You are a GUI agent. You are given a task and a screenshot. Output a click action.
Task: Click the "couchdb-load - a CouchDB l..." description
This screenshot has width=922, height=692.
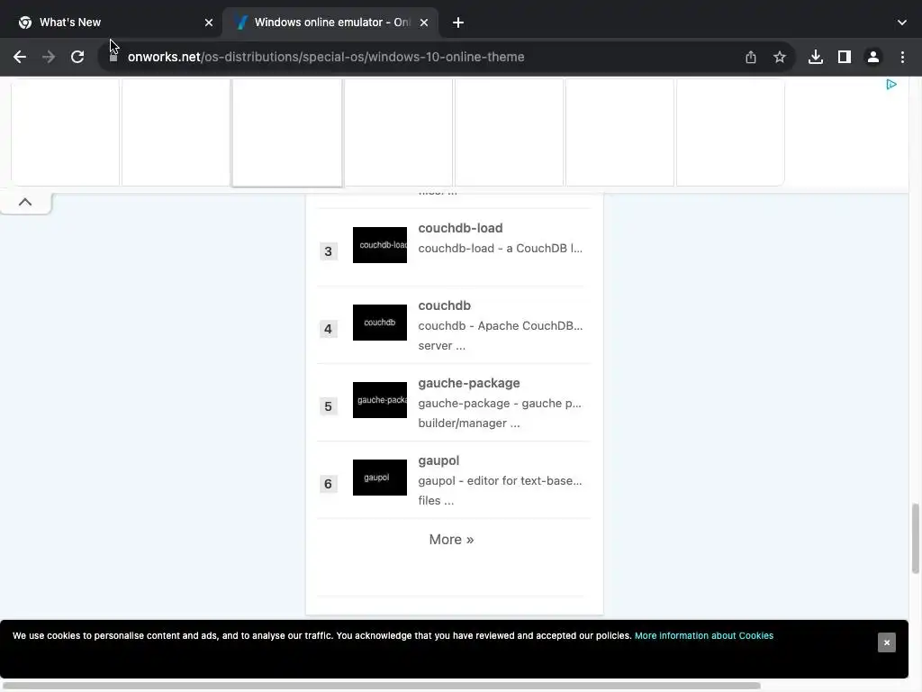501,249
